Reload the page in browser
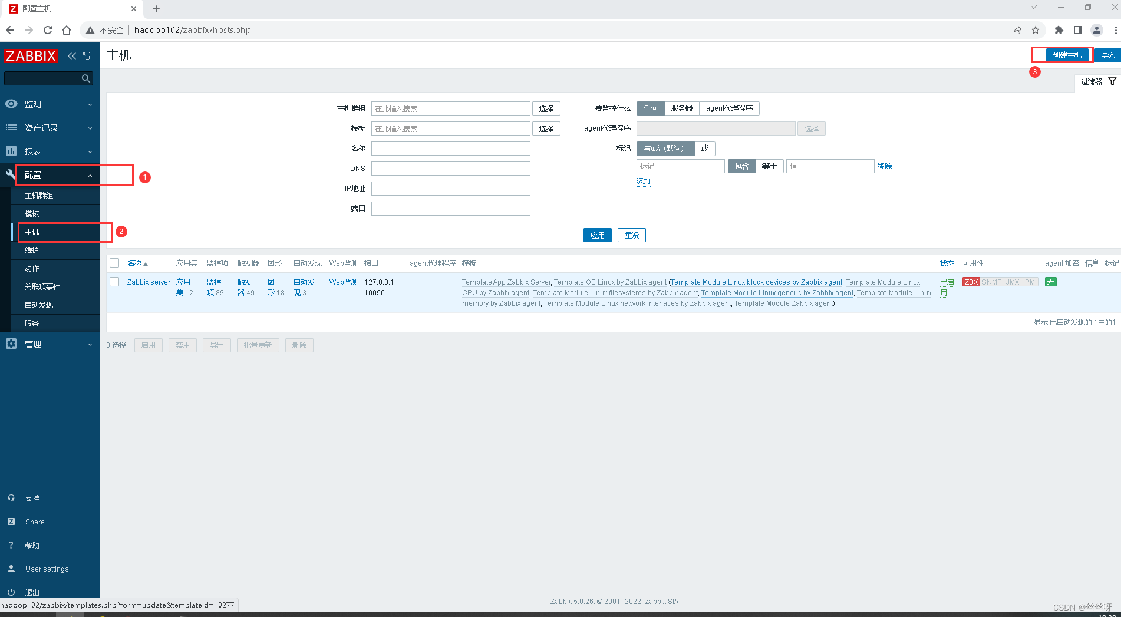 (48, 30)
